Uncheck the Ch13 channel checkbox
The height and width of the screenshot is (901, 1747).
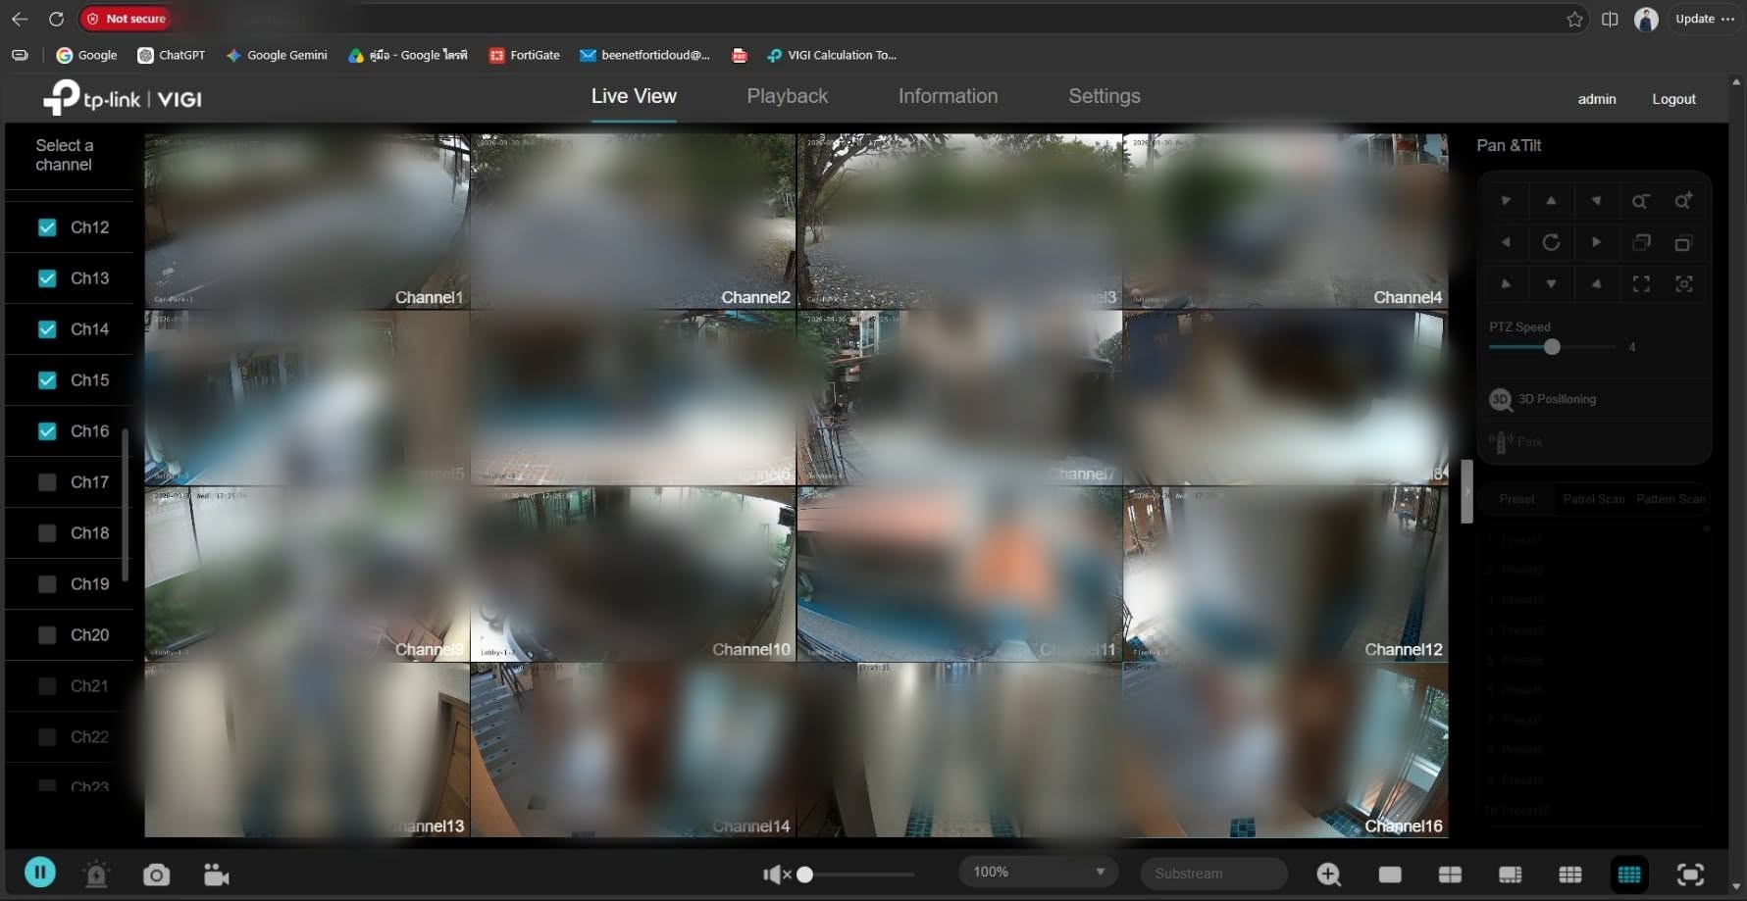[47, 278]
